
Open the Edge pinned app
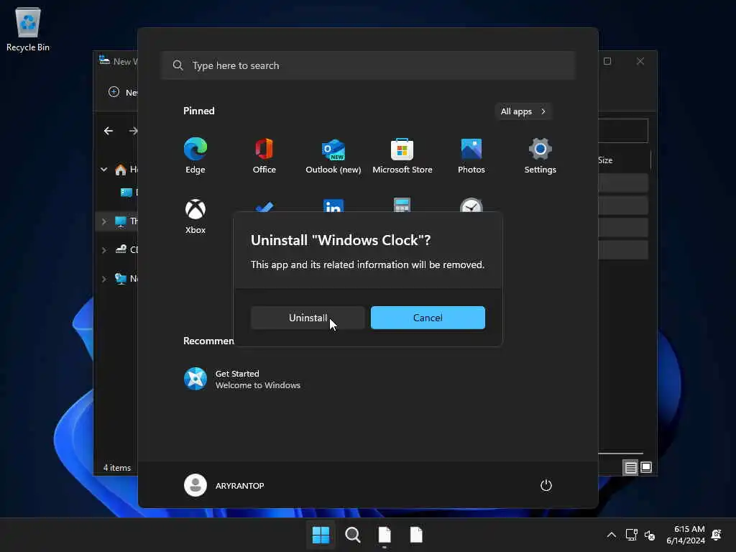[x=195, y=156]
